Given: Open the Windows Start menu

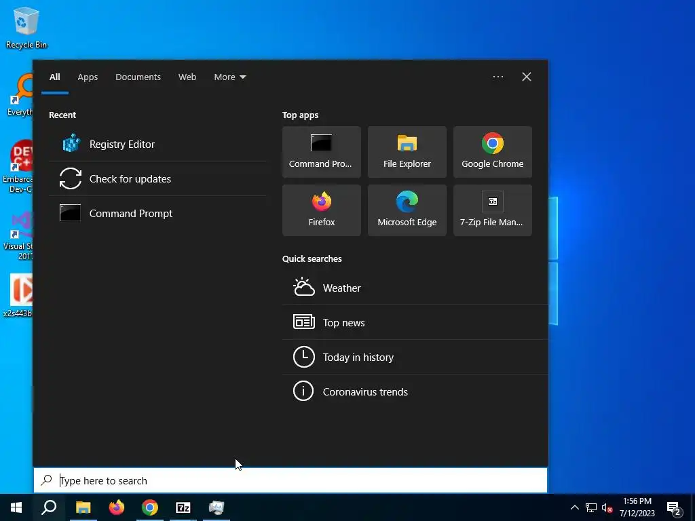Looking at the screenshot, I should pyautogui.click(x=16, y=507).
